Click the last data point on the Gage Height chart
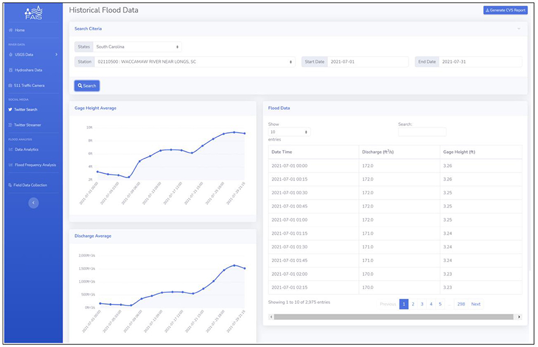Image resolution: width=538 pixels, height=347 pixels. point(244,133)
